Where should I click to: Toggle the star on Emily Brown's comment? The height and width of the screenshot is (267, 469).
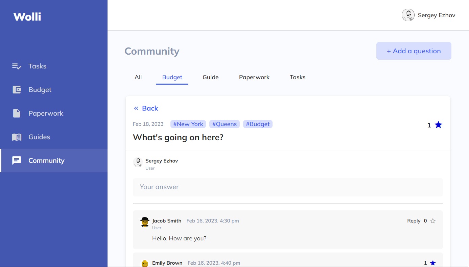[433, 263]
